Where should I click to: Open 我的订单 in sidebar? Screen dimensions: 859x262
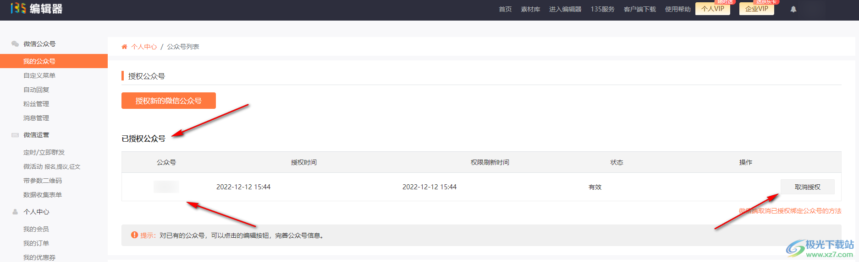pyautogui.click(x=36, y=243)
